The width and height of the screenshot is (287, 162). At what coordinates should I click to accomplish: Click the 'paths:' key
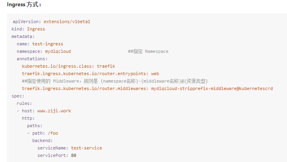click(x=35, y=126)
